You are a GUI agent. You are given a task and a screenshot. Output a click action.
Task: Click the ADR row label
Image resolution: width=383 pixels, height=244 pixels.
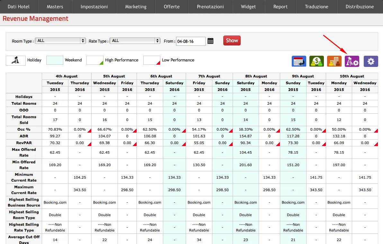(x=24, y=136)
